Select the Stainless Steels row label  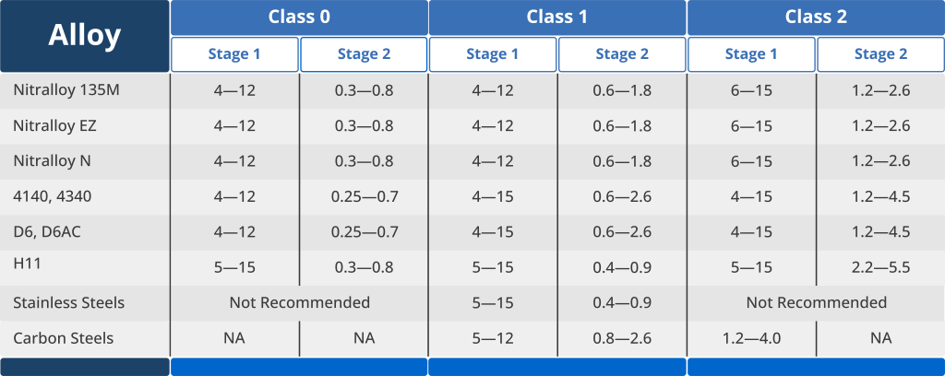coord(68,302)
